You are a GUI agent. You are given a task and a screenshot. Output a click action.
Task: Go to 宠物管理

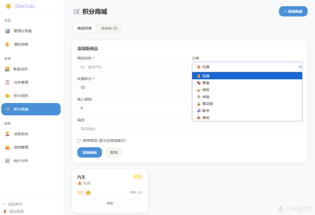31,147
